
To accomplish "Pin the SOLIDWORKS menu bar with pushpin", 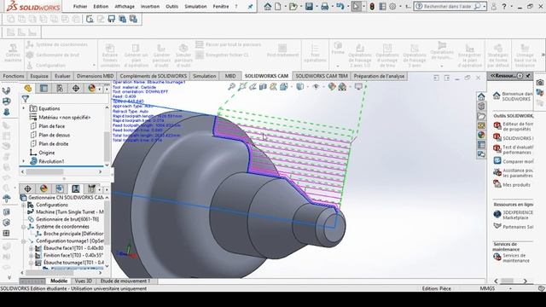I will pos(250,7).
